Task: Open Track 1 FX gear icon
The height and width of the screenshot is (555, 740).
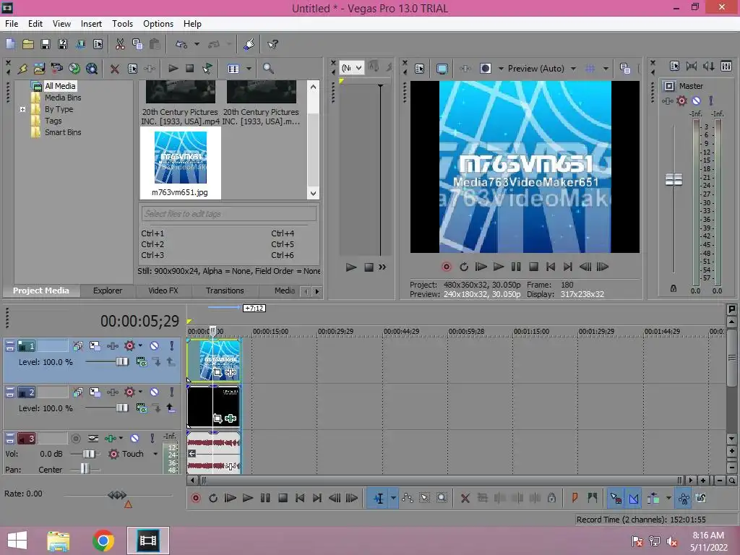Action: click(129, 346)
